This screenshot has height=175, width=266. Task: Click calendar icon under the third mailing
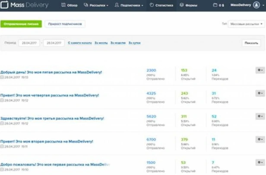click(2, 124)
